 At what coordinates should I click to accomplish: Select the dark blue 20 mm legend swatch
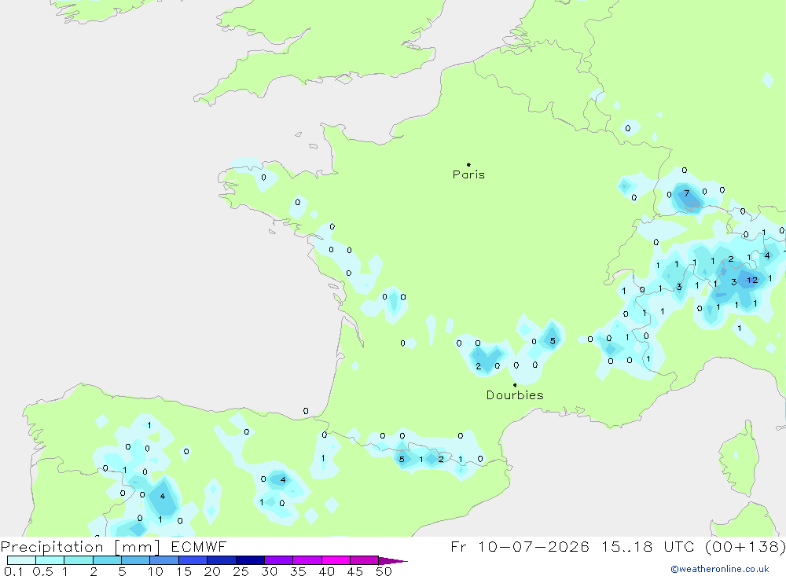click(221, 560)
